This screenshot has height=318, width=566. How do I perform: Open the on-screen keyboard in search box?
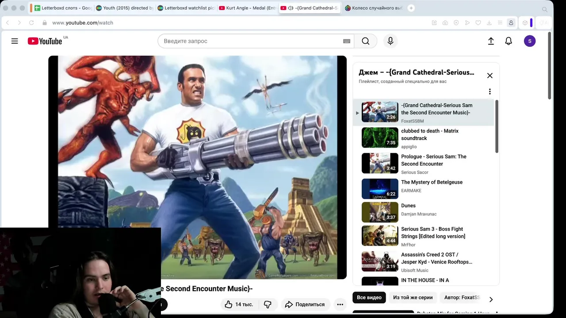click(347, 41)
